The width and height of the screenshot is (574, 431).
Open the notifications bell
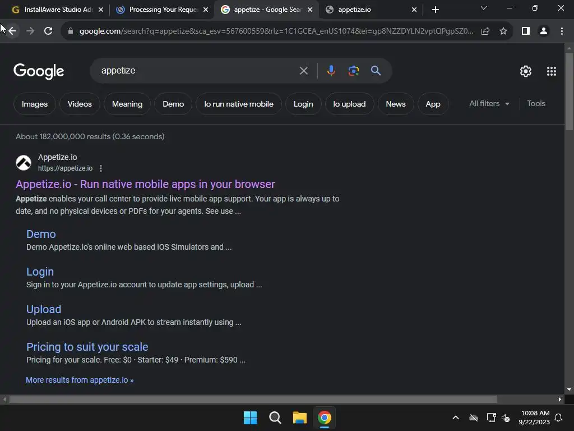[x=559, y=418]
